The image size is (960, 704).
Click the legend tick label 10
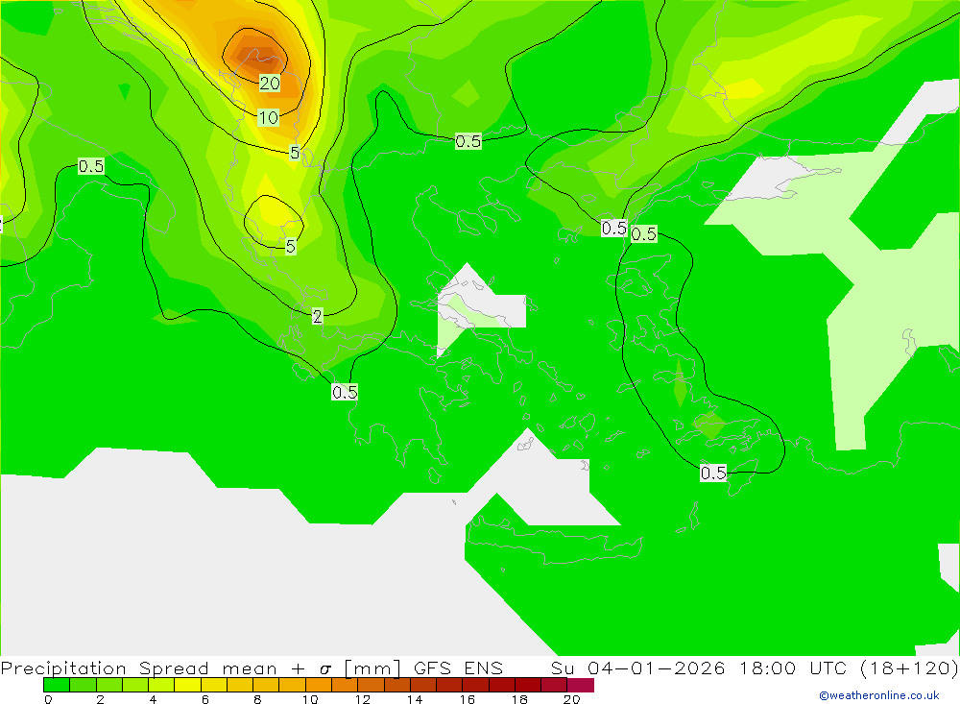tap(310, 699)
